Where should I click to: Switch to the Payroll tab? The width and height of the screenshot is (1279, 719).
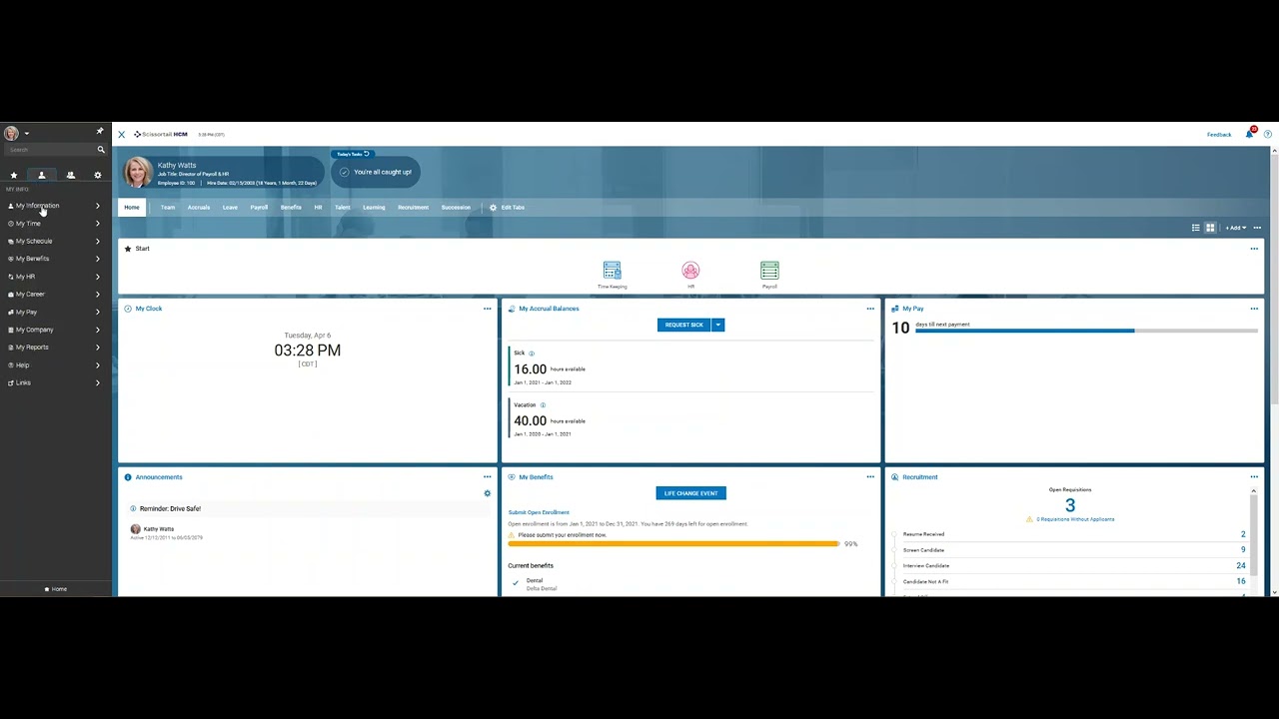tap(259, 208)
